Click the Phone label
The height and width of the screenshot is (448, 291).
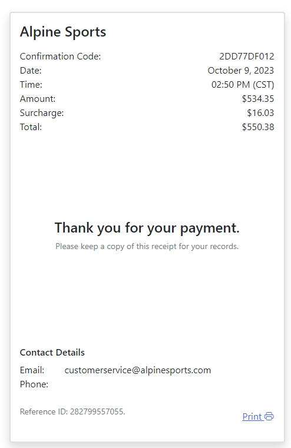tap(34, 384)
